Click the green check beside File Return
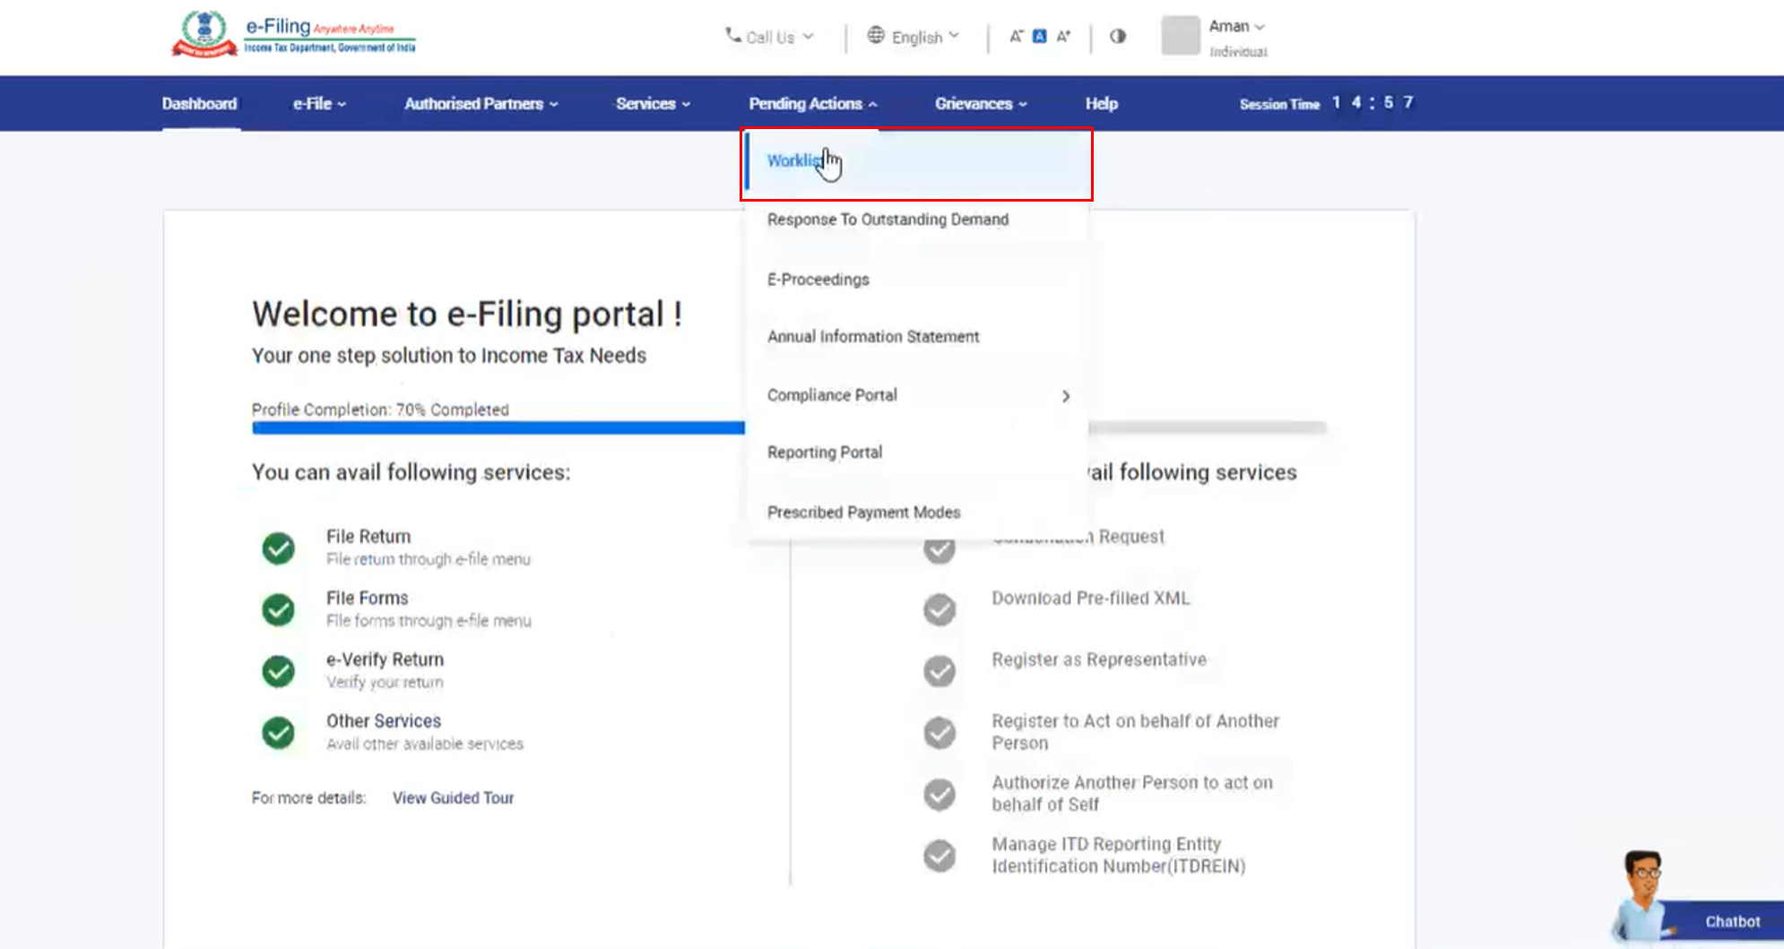The width and height of the screenshot is (1784, 949). coord(278,548)
